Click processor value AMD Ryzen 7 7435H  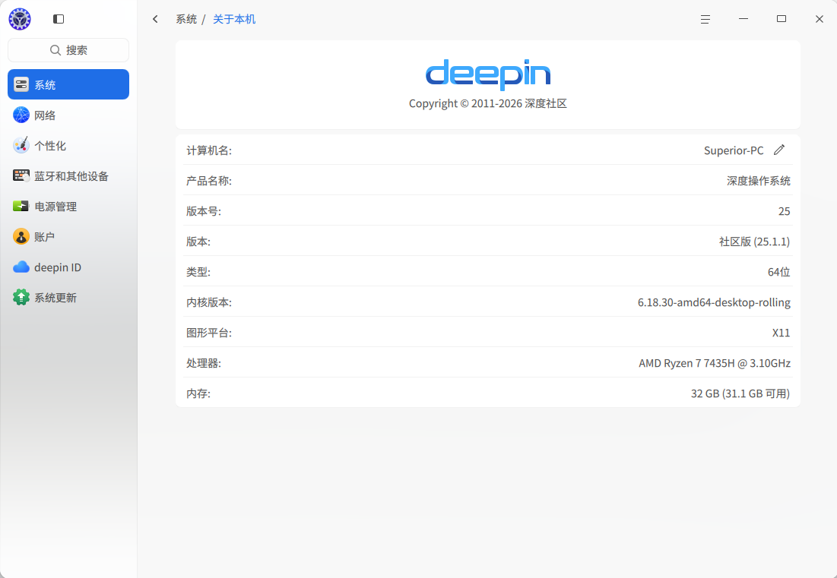click(x=715, y=363)
